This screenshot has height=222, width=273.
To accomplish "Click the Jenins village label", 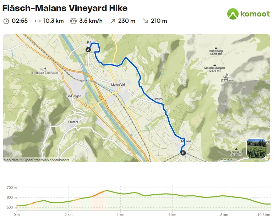I will pyautogui.click(x=158, y=99).
